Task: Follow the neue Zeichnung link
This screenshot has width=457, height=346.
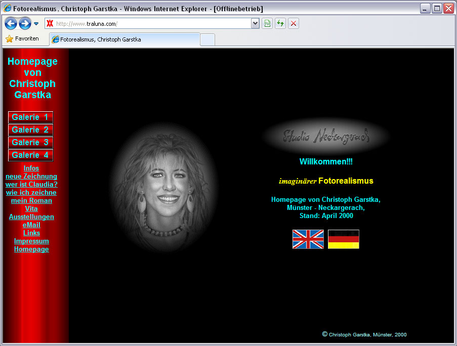Action: pos(31,177)
